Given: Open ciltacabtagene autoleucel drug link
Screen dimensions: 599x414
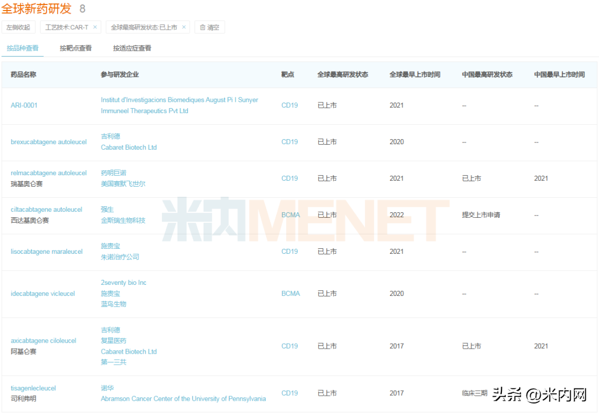Looking at the screenshot, I should tap(46, 209).
